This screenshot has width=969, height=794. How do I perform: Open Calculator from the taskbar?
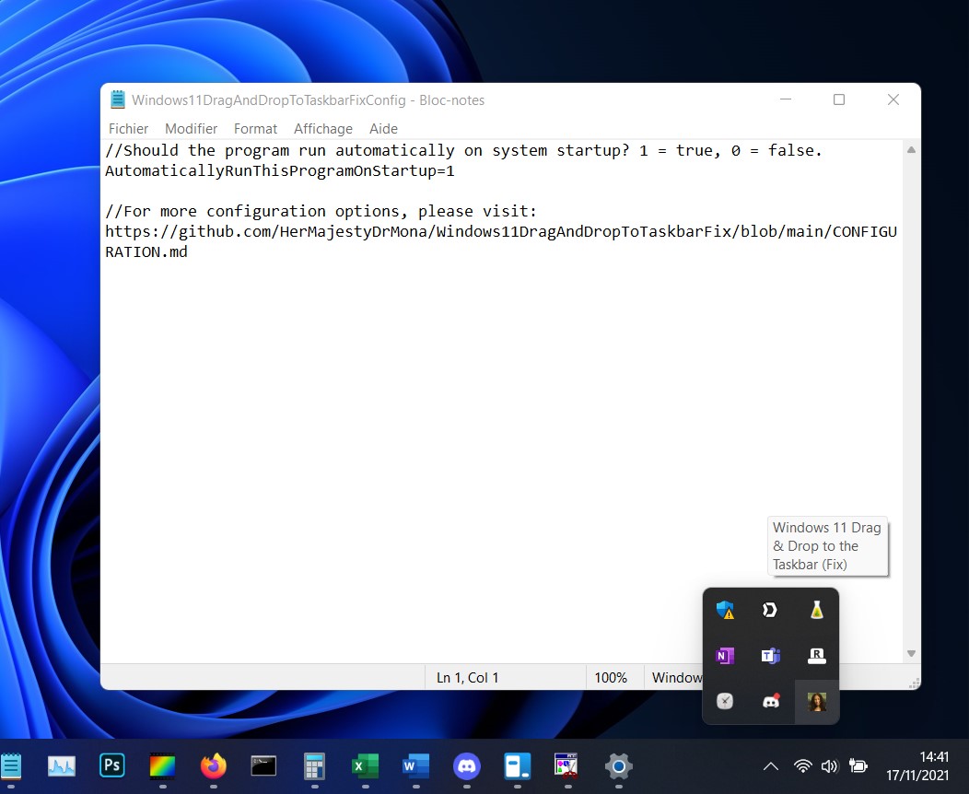(x=314, y=766)
